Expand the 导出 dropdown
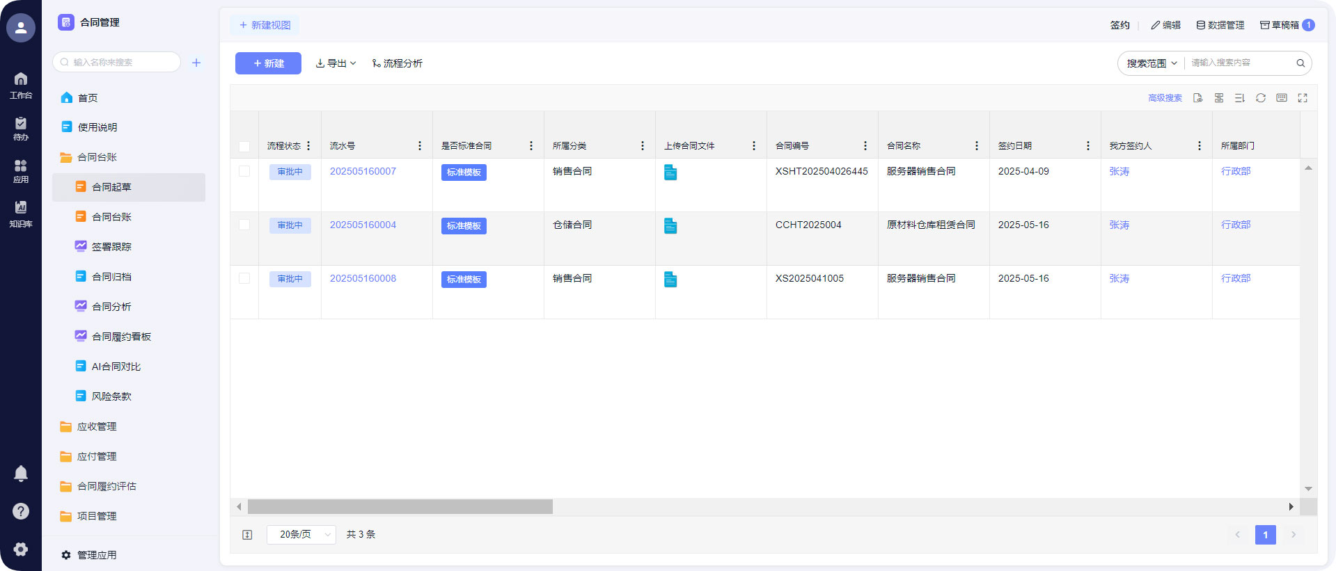Image resolution: width=1336 pixels, height=571 pixels. 336,63
